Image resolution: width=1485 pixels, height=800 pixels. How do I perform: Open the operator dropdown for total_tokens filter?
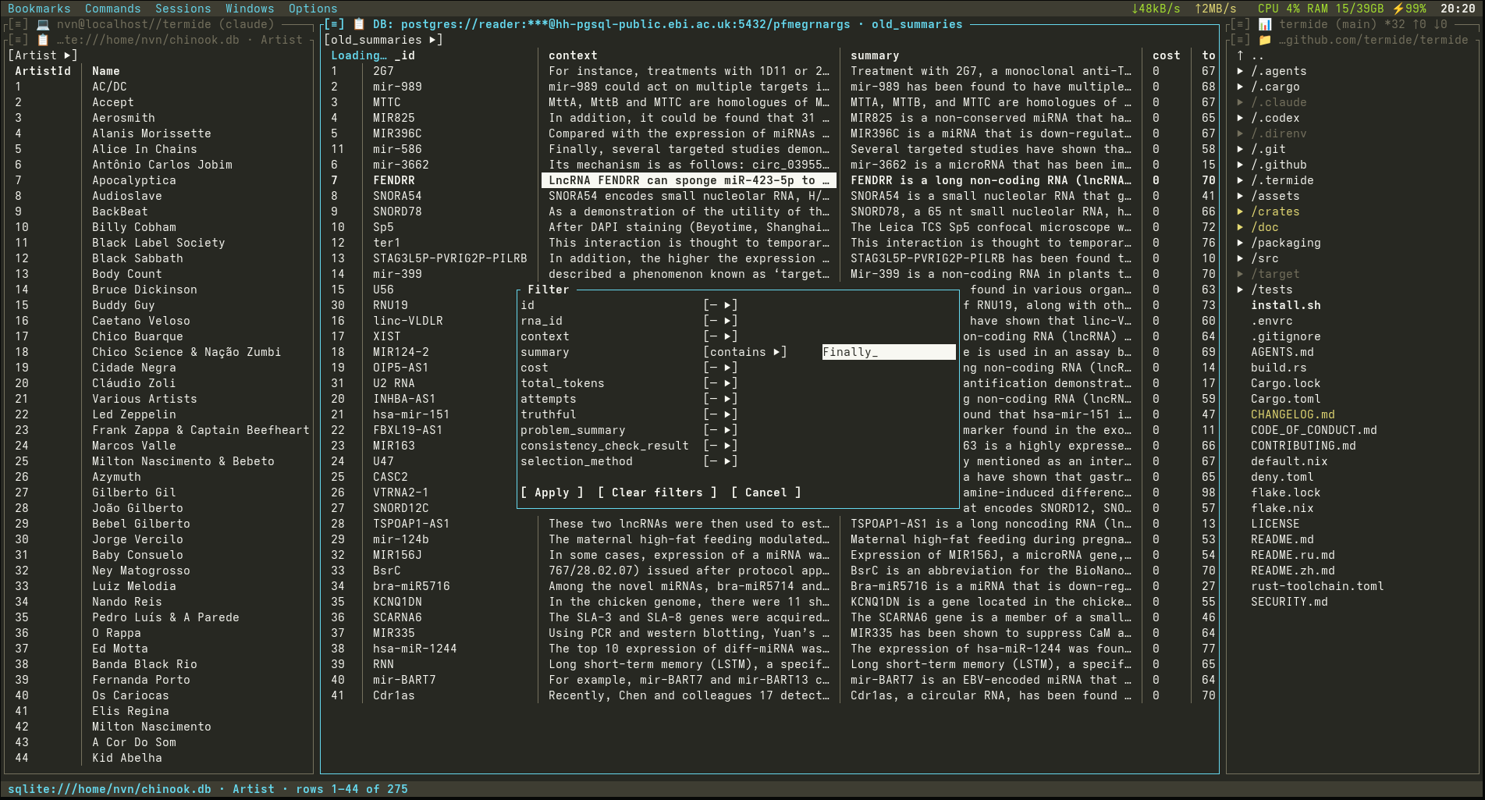(720, 383)
